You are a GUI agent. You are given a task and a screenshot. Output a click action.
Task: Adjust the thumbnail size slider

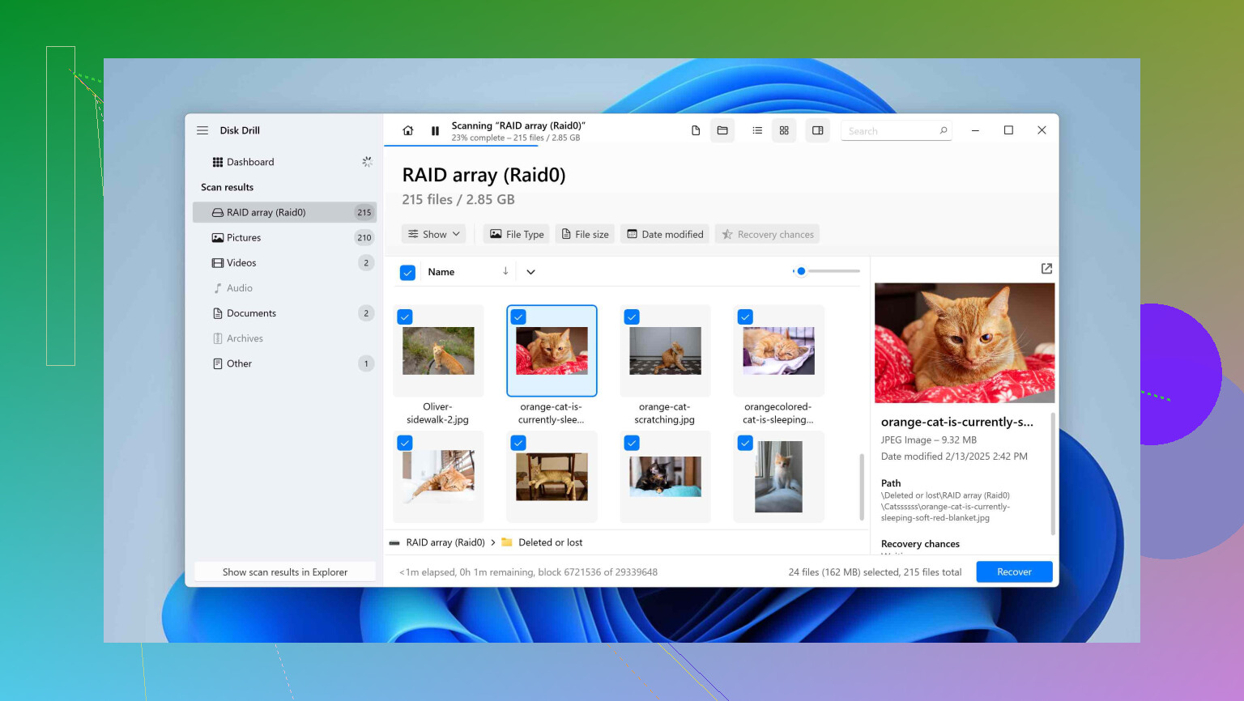(x=801, y=271)
